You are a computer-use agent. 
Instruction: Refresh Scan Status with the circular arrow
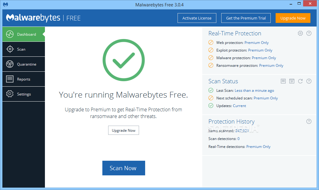click(x=300, y=81)
